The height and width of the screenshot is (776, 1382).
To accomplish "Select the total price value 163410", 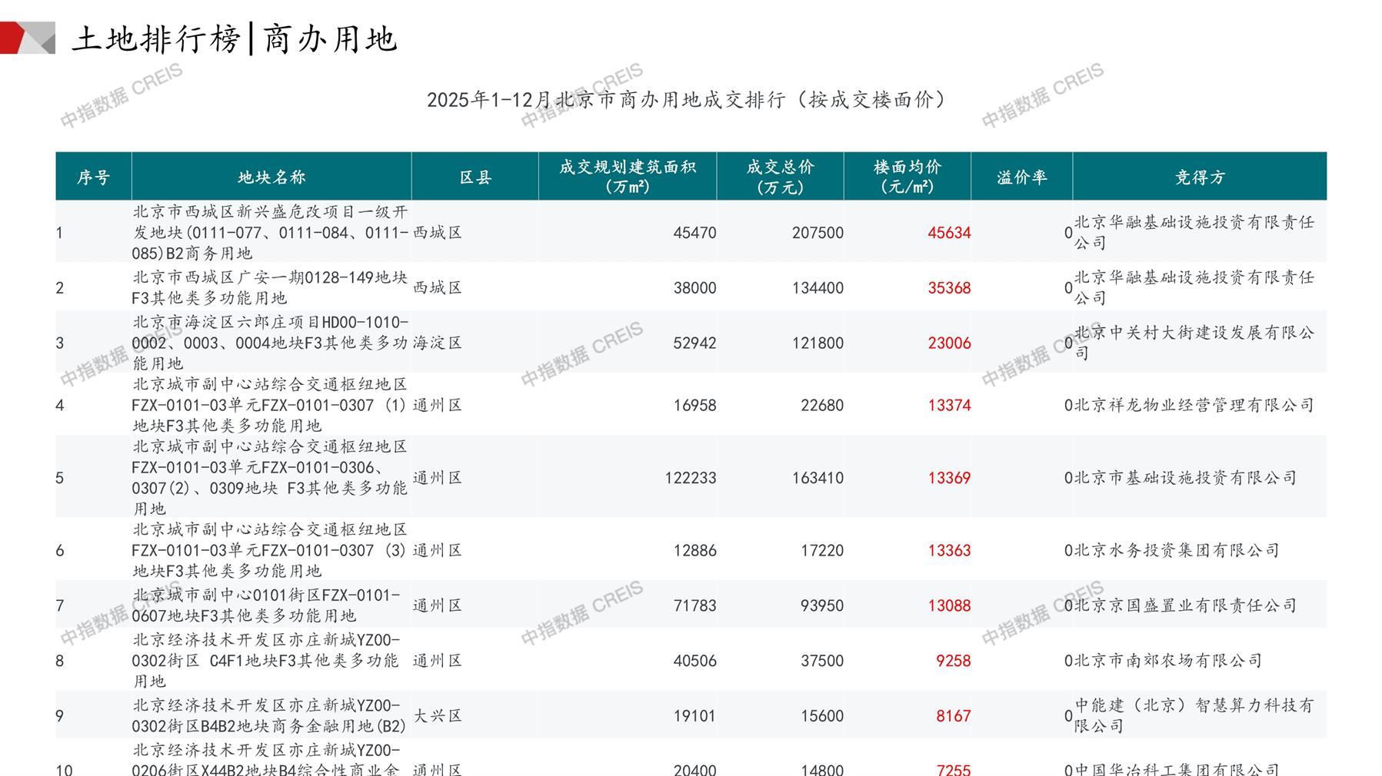I will tap(818, 478).
